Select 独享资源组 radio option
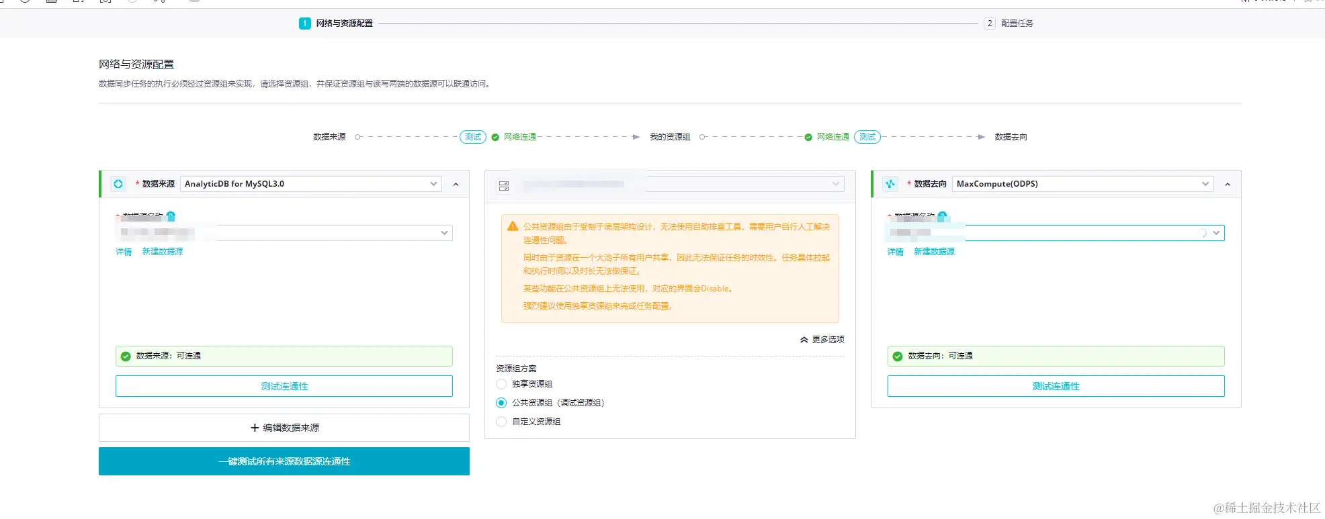 pos(501,384)
